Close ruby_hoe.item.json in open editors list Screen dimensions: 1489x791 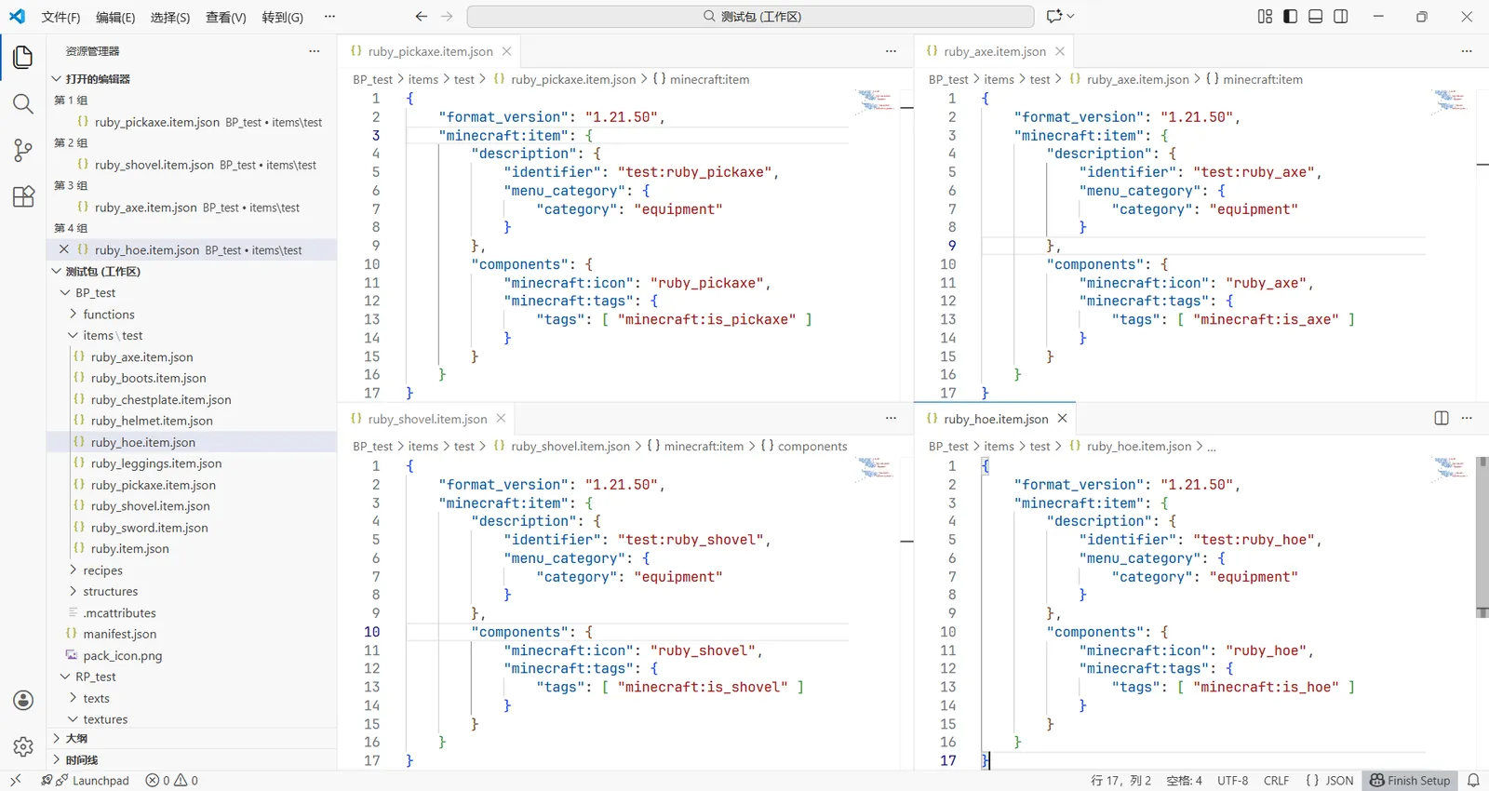click(63, 249)
